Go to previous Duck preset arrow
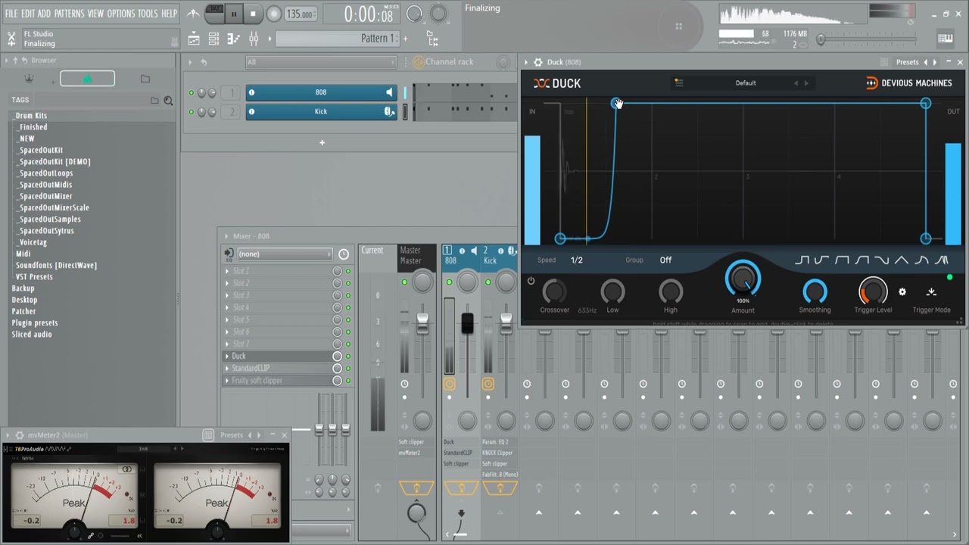Screen dimensions: 969x545 (x=796, y=83)
